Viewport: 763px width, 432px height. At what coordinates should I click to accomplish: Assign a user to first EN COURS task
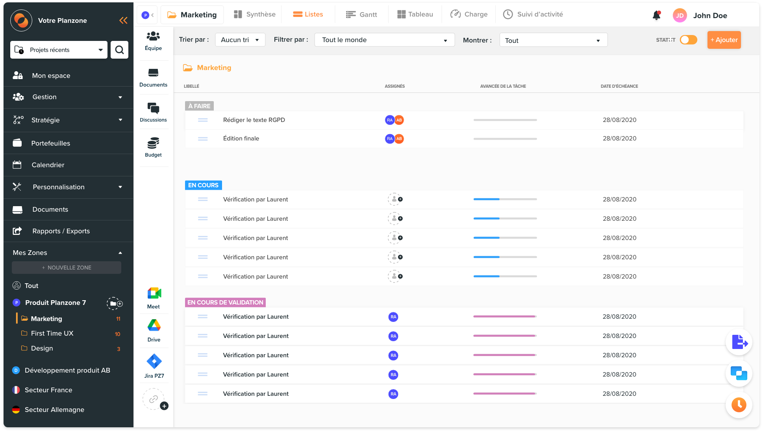(395, 199)
